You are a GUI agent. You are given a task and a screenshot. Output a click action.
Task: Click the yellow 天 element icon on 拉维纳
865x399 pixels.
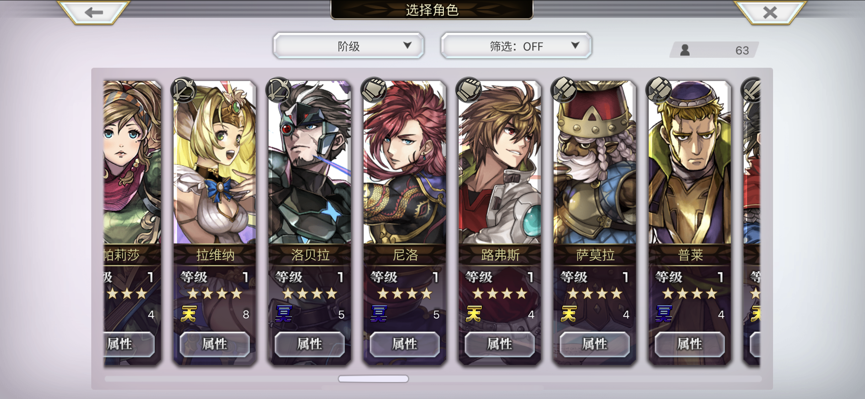click(189, 314)
